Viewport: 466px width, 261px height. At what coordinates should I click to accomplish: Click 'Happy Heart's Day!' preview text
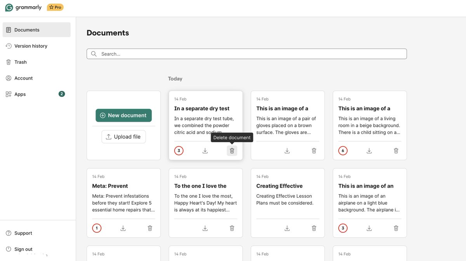pyautogui.click(x=205, y=203)
